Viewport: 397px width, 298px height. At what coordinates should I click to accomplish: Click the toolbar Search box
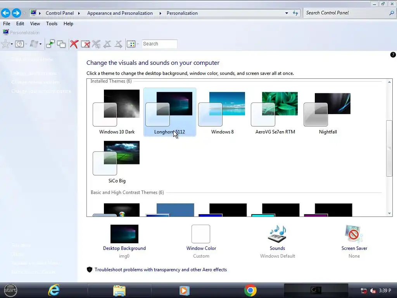[159, 44]
